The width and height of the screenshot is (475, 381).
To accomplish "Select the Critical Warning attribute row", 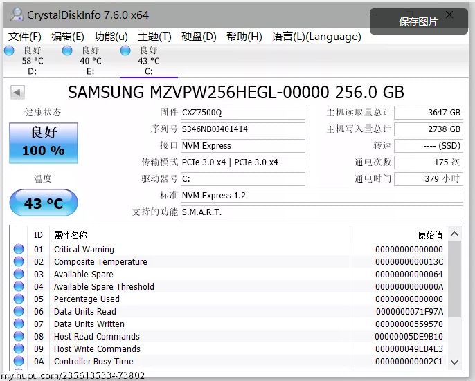I will point(228,249).
